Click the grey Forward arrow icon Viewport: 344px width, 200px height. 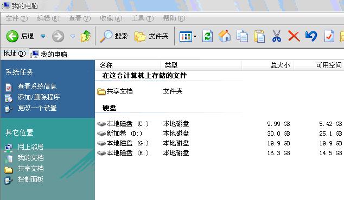pyautogui.click(x=58, y=36)
